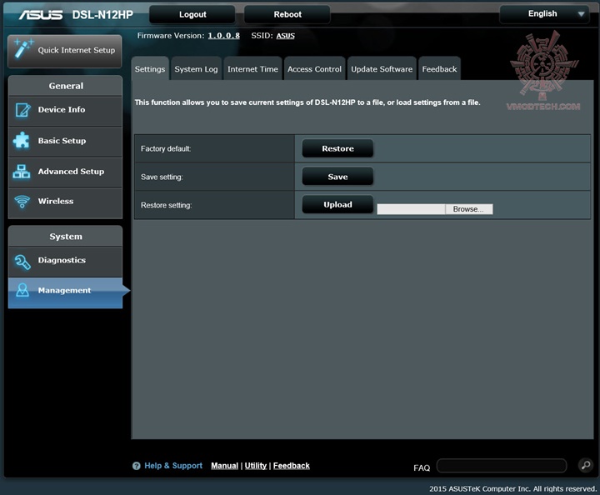Viewport: 600px width, 495px height.
Task: Click the Management user icon
Action: [x=22, y=290]
